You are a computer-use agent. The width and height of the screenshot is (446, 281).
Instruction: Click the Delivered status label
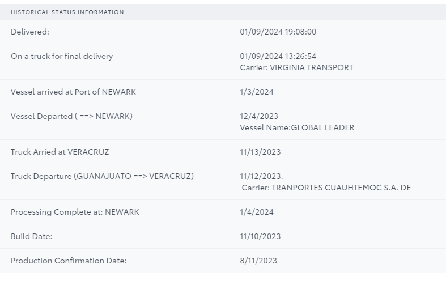[30, 32]
